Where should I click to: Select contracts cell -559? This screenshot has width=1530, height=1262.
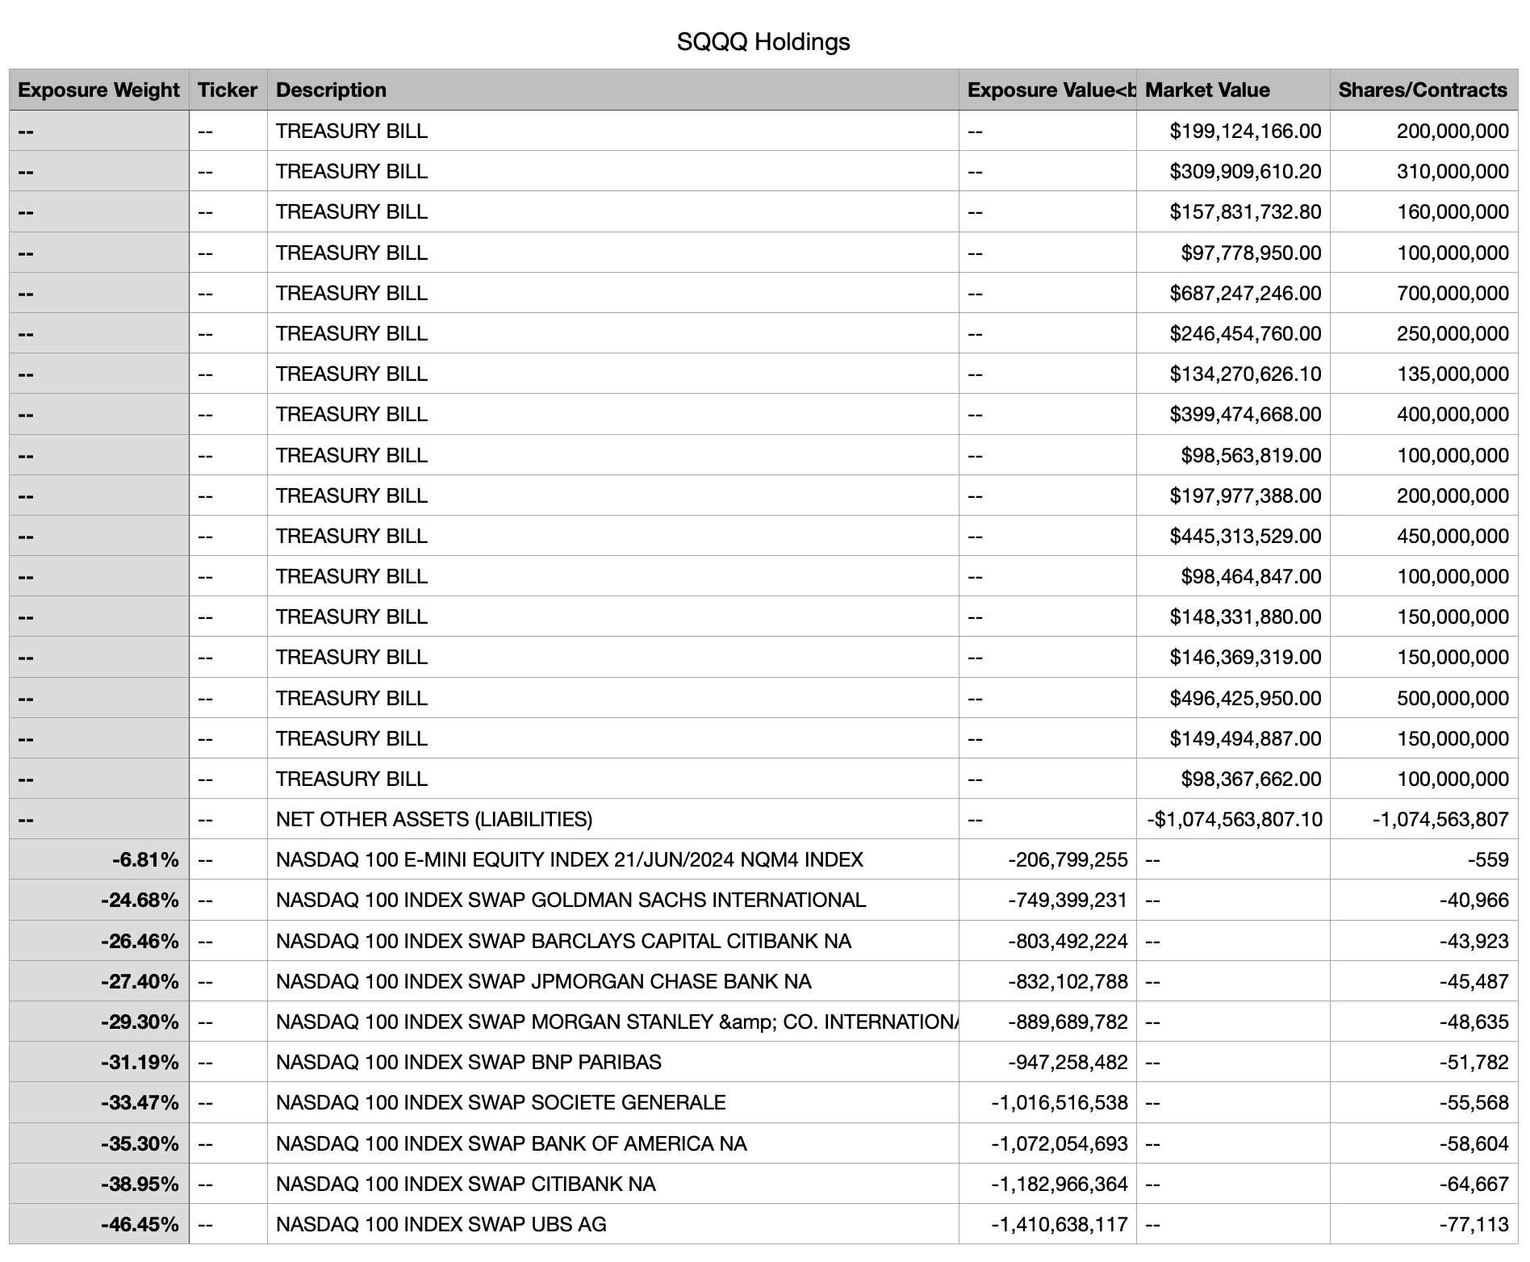click(x=1423, y=859)
